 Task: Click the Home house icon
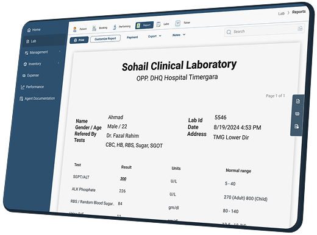pyautogui.click(x=29, y=30)
